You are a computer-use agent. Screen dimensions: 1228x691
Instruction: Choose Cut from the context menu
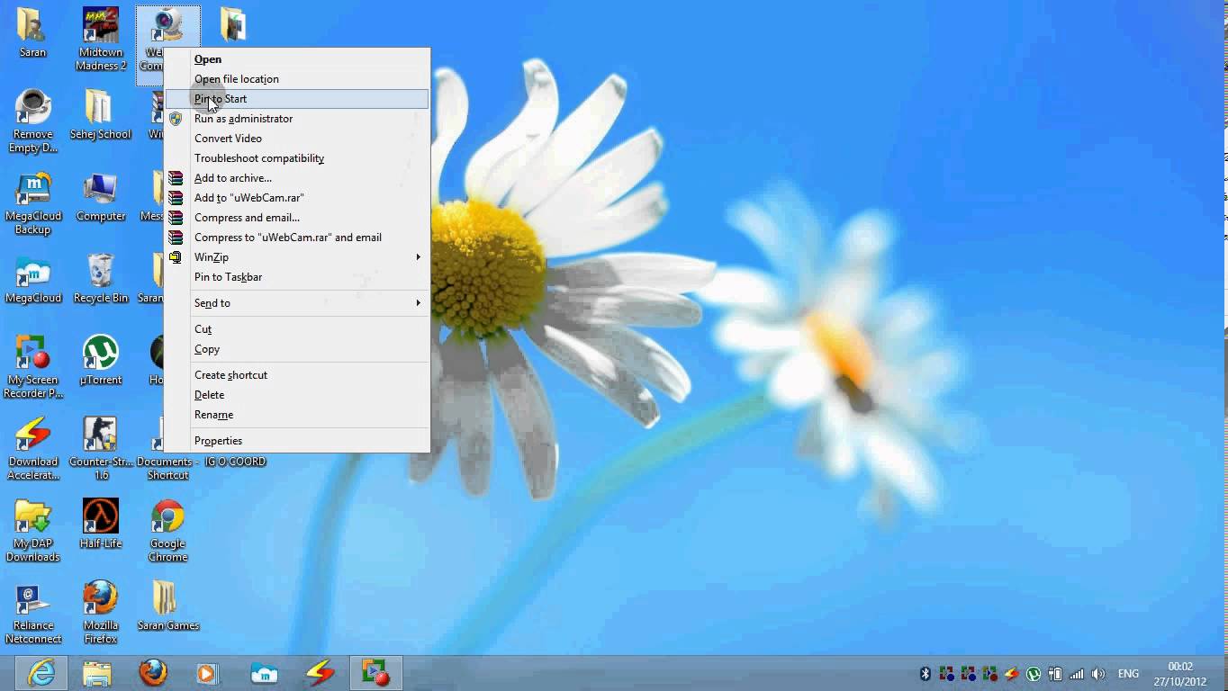(297, 329)
